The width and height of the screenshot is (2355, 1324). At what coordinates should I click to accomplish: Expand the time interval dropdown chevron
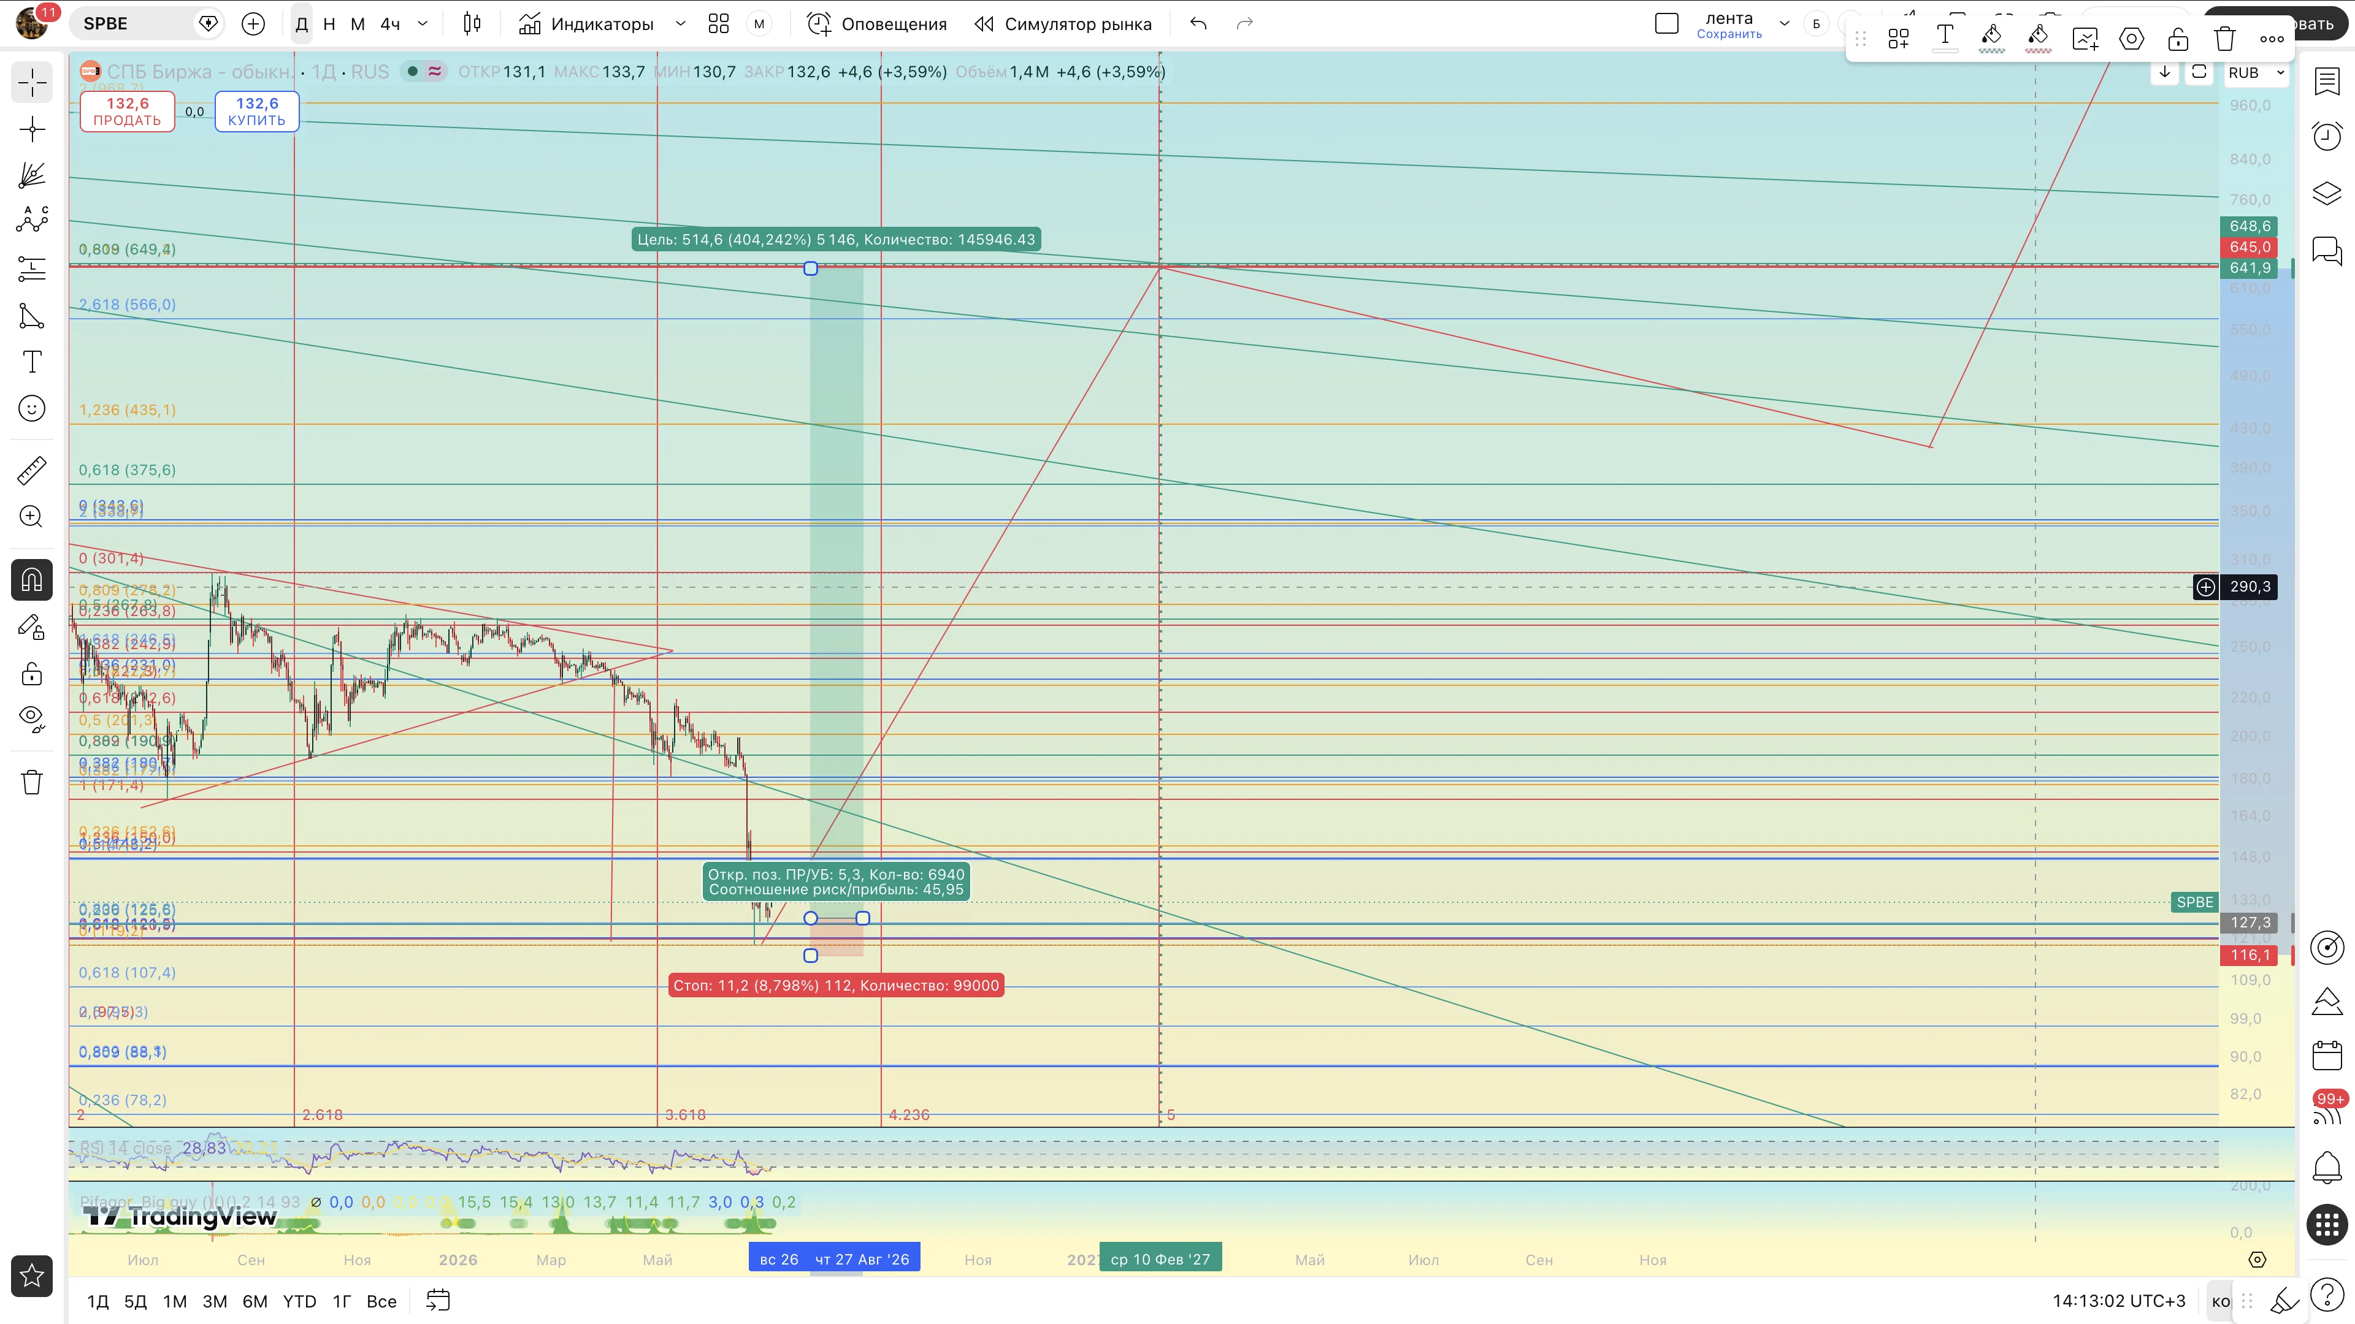[x=423, y=24]
